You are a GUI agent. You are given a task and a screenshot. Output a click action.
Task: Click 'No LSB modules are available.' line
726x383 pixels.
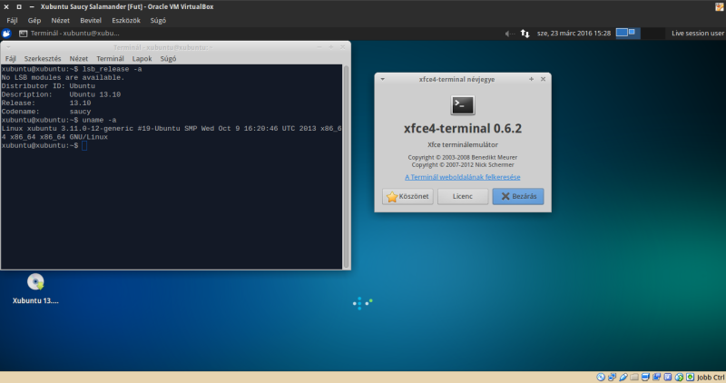click(x=63, y=78)
